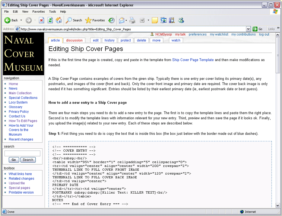Viewport: 282px width, 216px height.
Task: Click inside the sidebar search text field
Action: [x=22, y=153]
